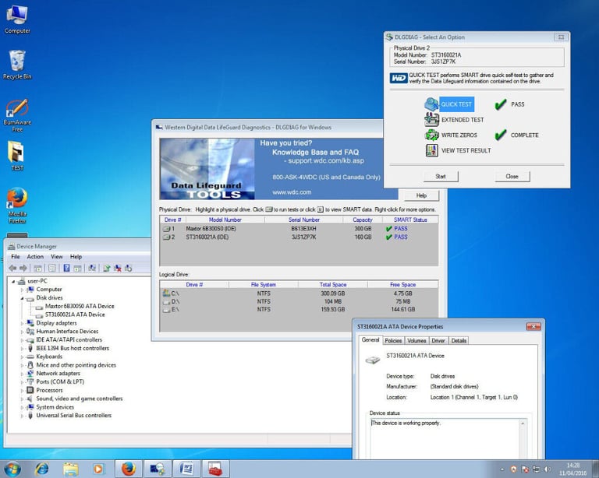Open the Action menu in Device Manager

tap(35, 257)
